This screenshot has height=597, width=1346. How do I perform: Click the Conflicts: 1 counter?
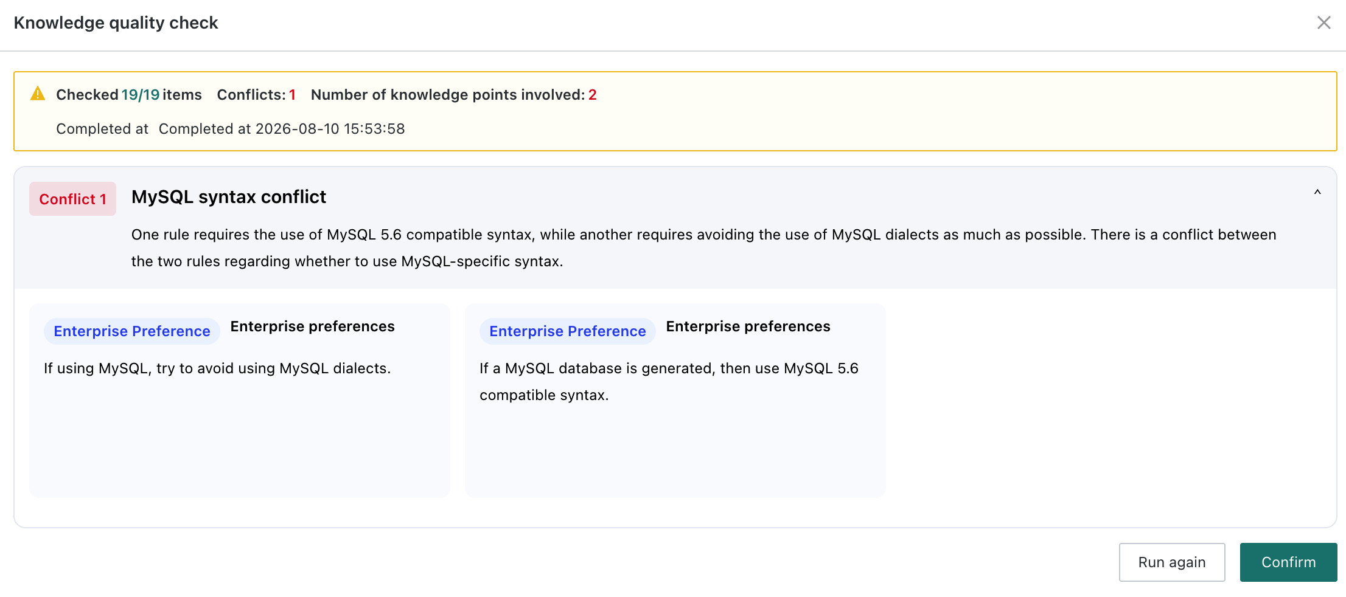(x=256, y=95)
